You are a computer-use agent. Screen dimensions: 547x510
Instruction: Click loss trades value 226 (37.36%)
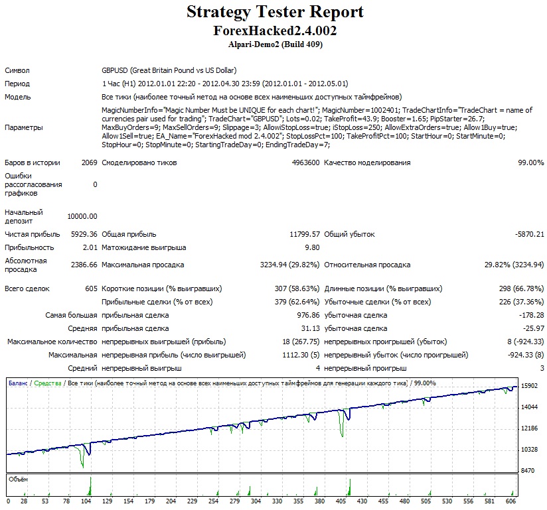522,302
